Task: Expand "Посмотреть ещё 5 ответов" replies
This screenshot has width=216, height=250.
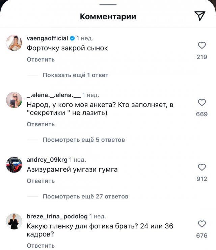Action: [x=84, y=140]
